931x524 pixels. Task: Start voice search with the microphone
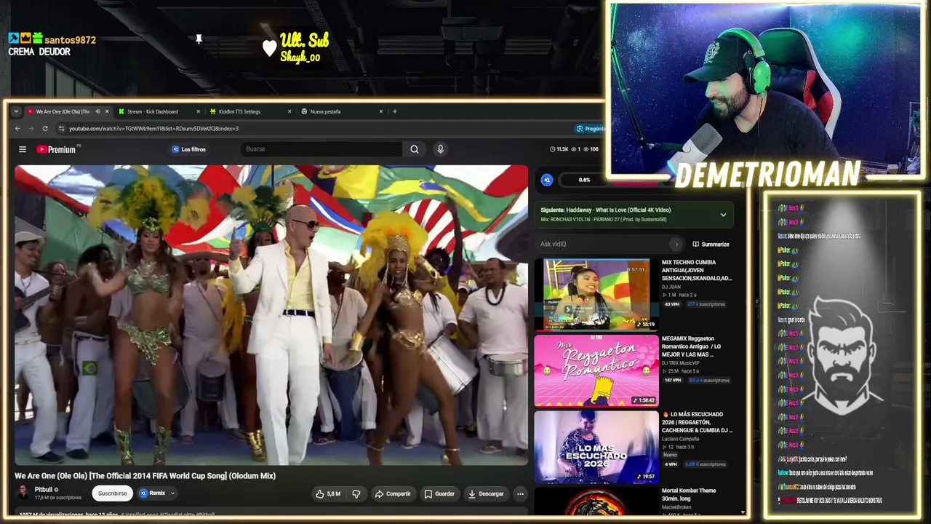440,149
